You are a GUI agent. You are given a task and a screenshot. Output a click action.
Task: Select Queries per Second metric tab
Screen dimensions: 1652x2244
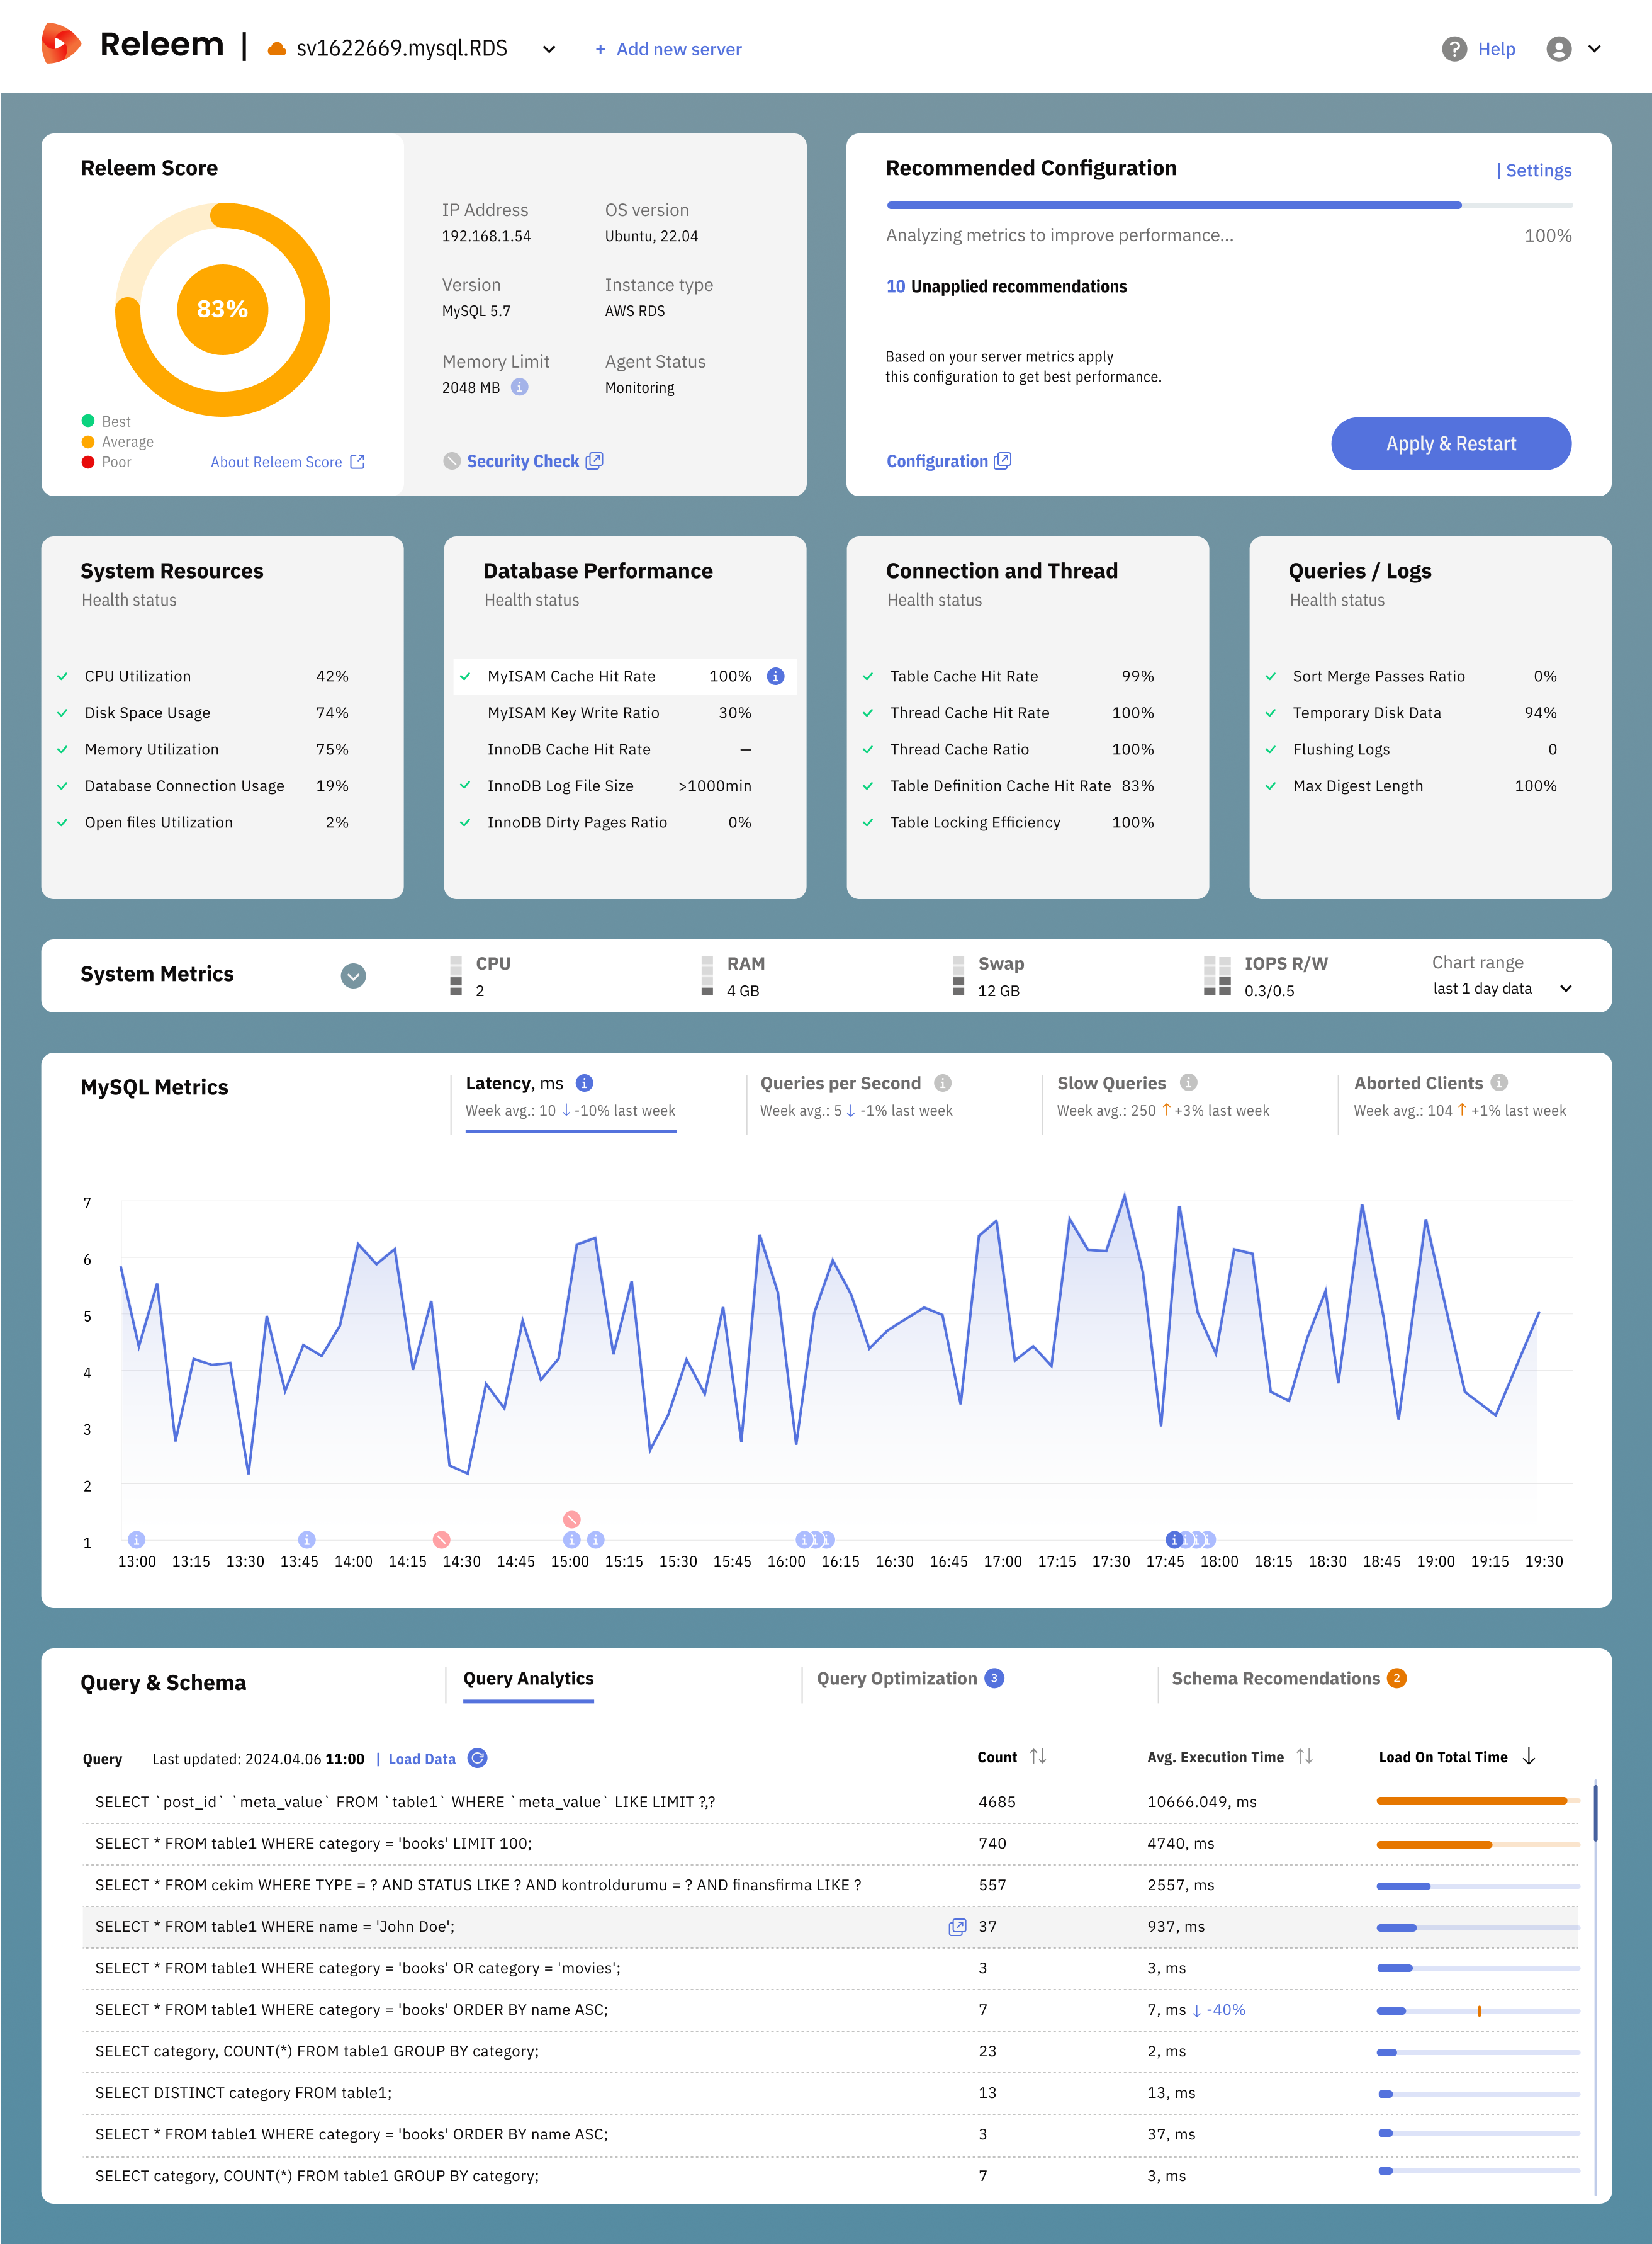coord(840,1084)
